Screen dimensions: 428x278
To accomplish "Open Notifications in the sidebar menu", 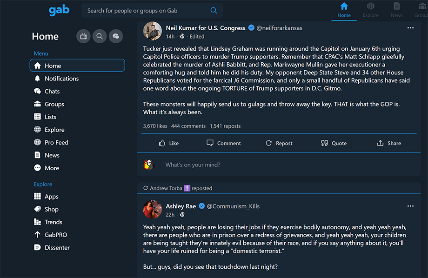I will coord(61,79).
